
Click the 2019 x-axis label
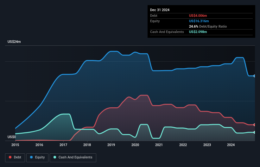click(x=111, y=145)
